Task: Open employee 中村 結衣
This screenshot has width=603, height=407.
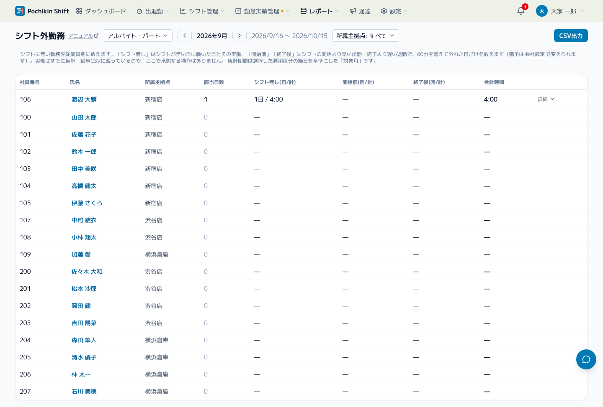Action: click(84, 220)
